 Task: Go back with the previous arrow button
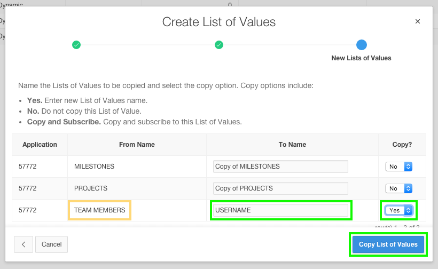(x=24, y=244)
